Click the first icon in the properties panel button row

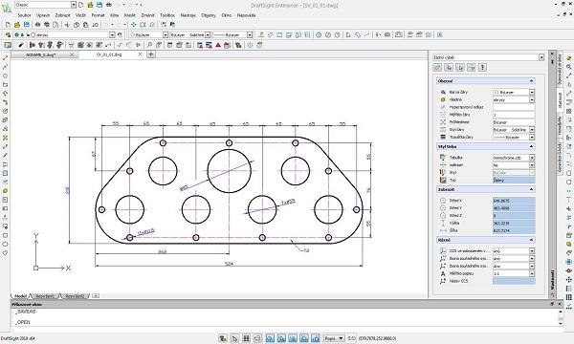[x=437, y=67]
